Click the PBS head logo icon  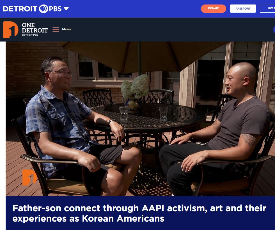(43, 9)
